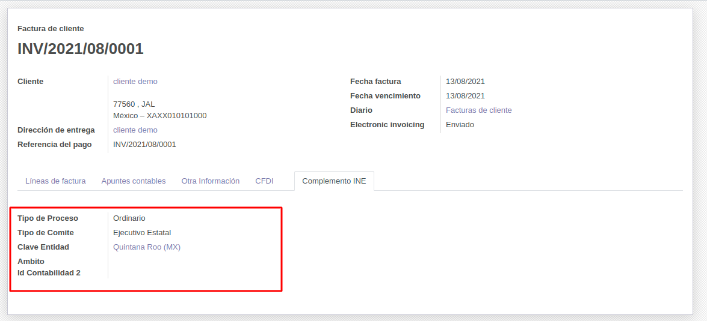Open cliente demo link in Dirección de entrega
This screenshot has height=321, width=707.
pos(135,130)
